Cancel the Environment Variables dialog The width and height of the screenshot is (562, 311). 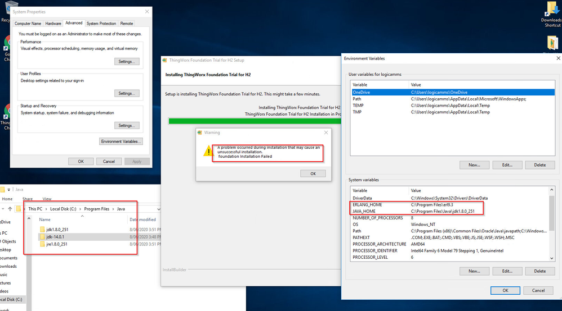pos(538,291)
